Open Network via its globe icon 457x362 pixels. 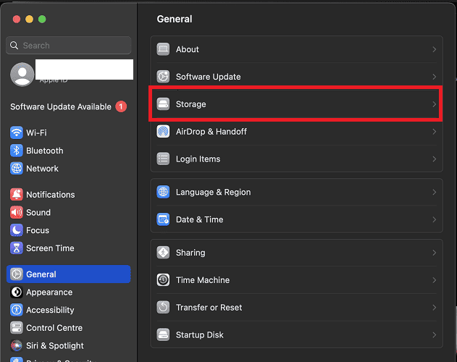pyautogui.click(x=17, y=169)
